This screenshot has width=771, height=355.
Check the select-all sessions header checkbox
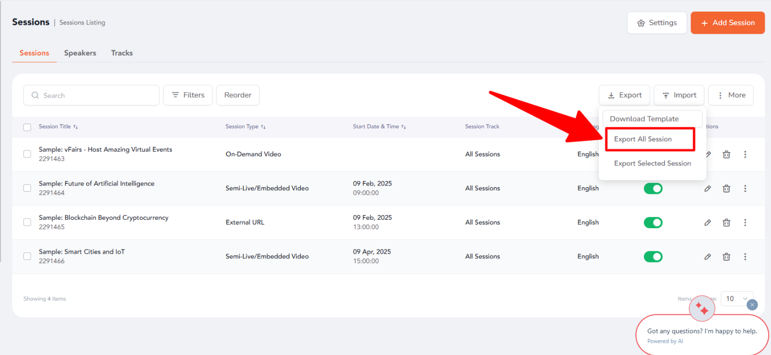27,127
